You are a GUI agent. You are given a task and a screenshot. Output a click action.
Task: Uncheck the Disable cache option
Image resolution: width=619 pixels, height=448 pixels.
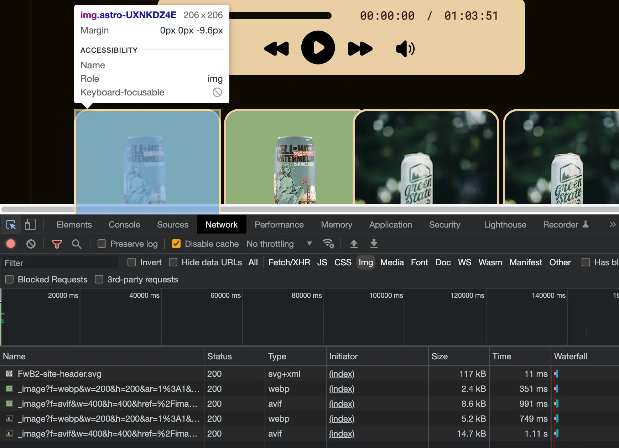(x=176, y=244)
